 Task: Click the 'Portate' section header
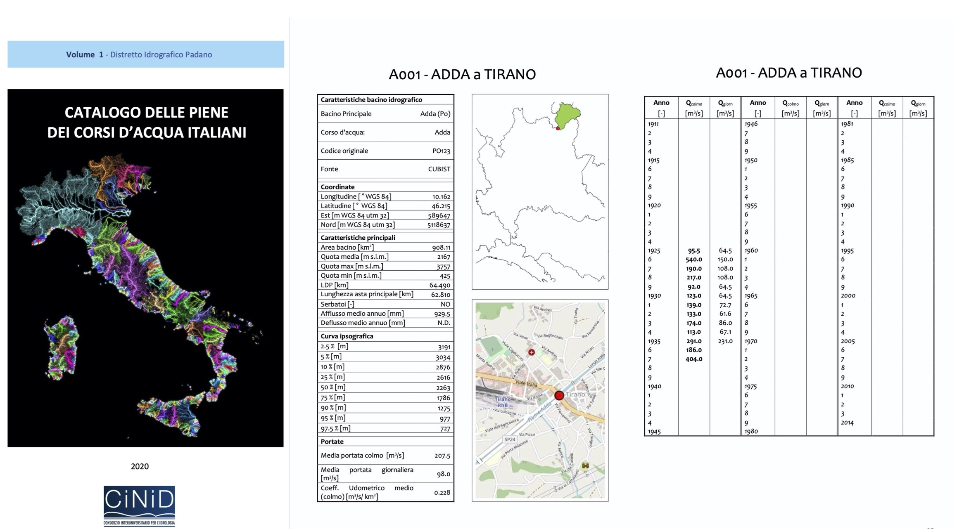[332, 442]
